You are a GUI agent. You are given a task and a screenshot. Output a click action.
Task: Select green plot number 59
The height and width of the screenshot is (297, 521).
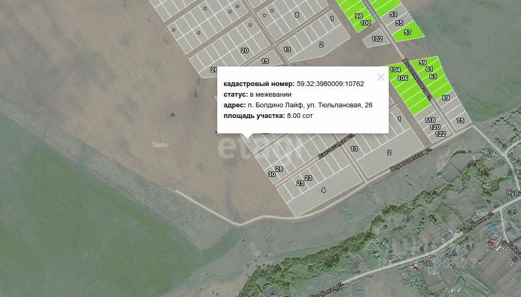pos(422,63)
